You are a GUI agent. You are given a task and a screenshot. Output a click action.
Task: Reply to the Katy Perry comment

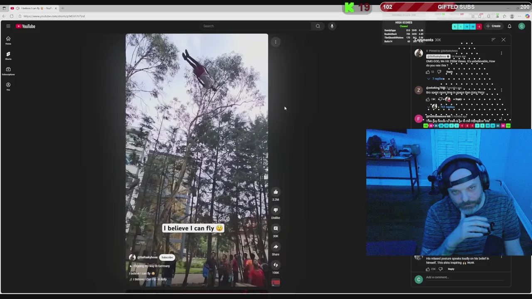click(x=458, y=100)
